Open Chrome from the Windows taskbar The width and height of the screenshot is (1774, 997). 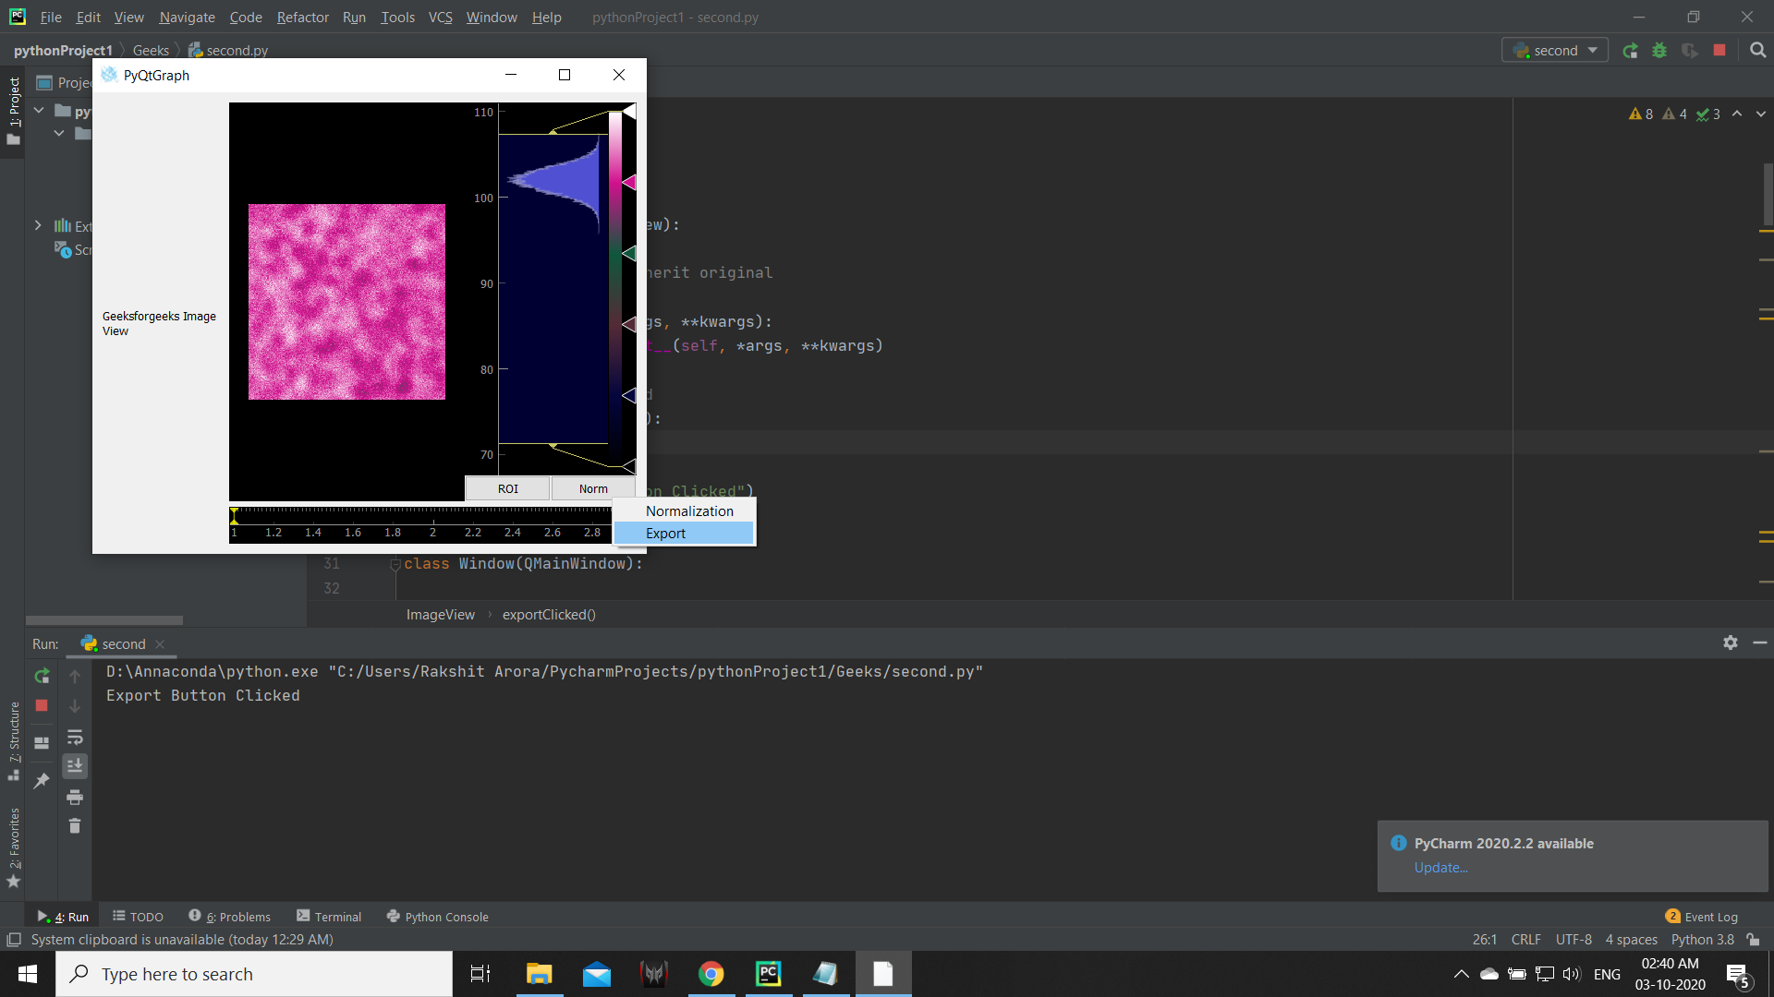click(x=711, y=974)
